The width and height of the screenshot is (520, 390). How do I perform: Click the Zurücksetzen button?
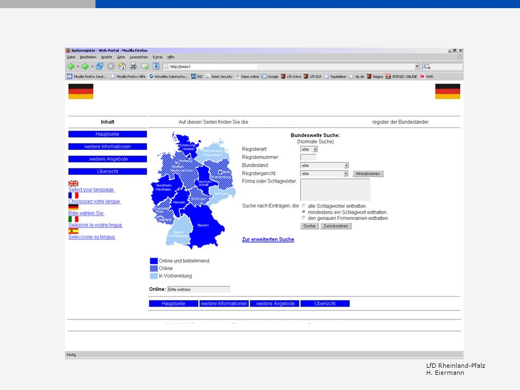336,226
